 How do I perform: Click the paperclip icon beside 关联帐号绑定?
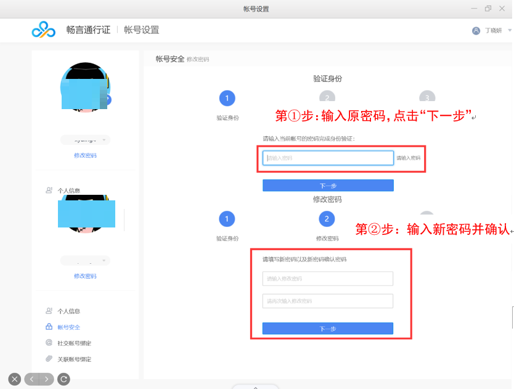point(47,358)
